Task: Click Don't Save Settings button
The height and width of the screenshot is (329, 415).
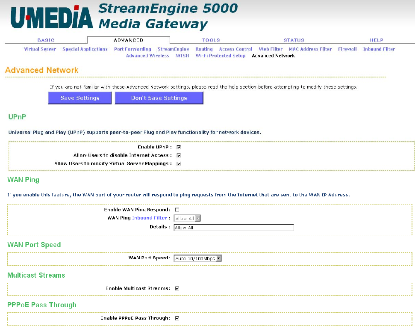Action: [x=159, y=98]
